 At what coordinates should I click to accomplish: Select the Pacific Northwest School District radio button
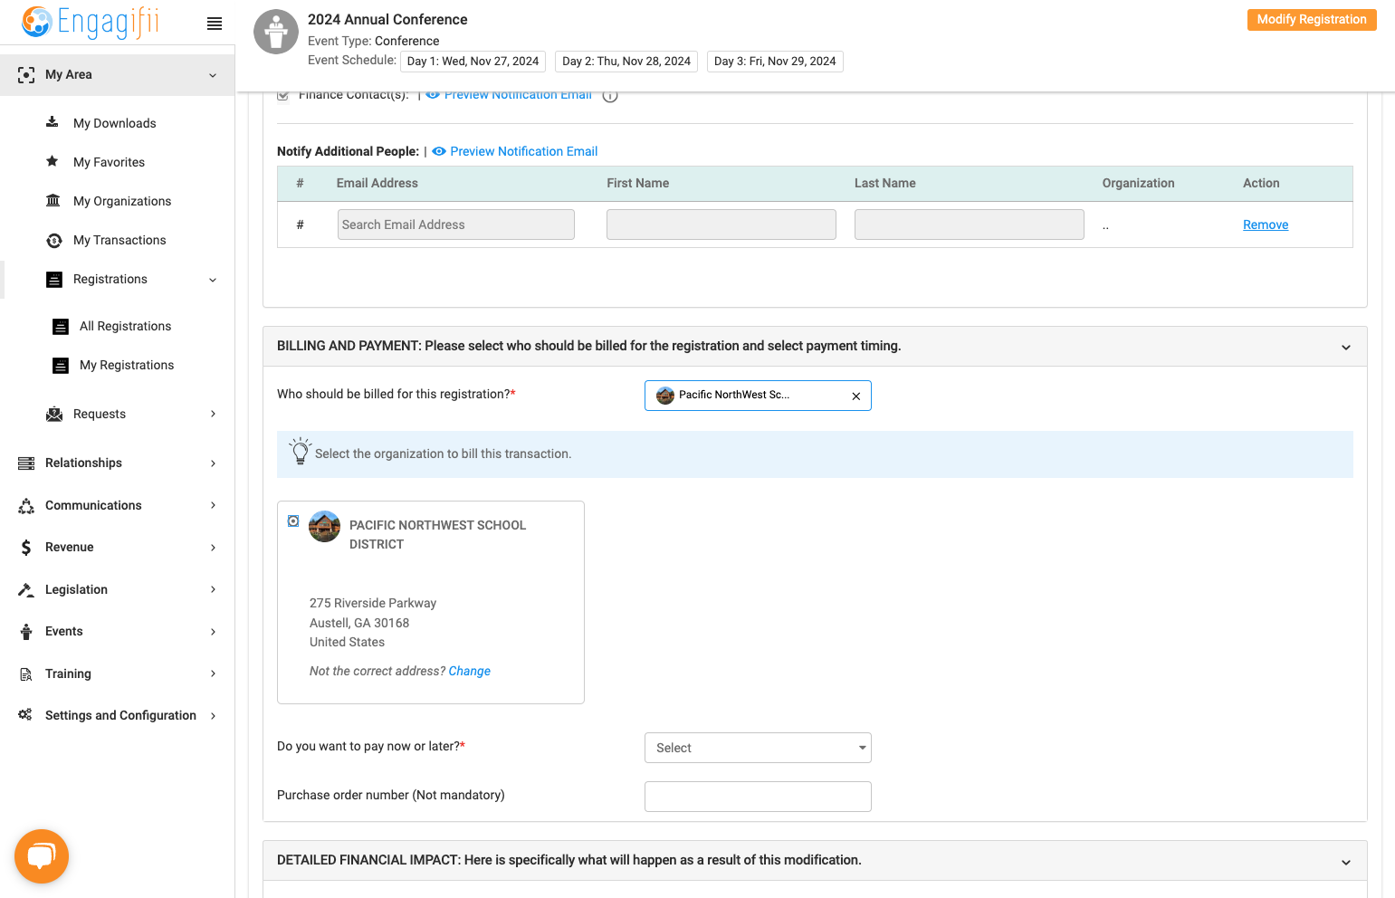pyautogui.click(x=293, y=521)
